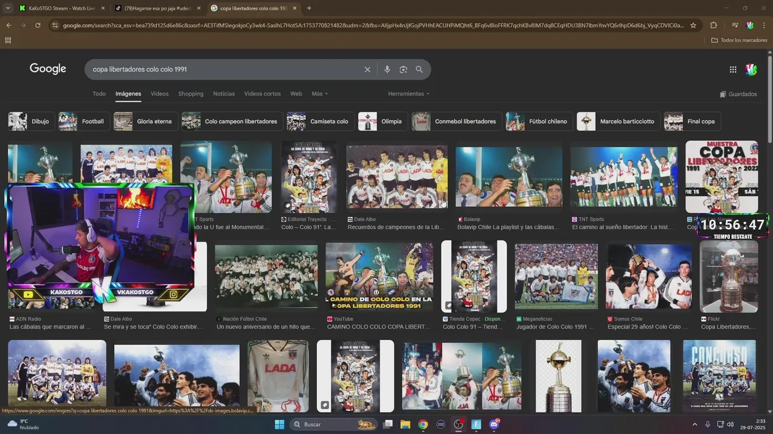Select the Gloria eterna filter chip

(x=146, y=121)
